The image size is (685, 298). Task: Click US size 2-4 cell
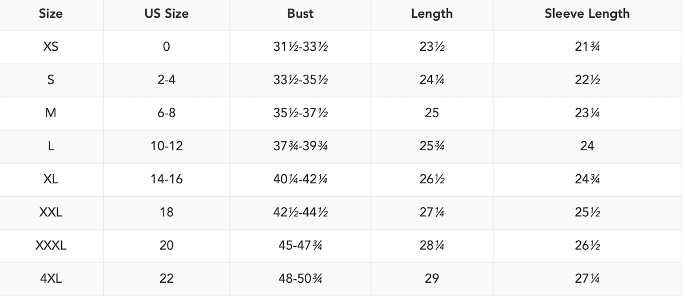coord(167,80)
